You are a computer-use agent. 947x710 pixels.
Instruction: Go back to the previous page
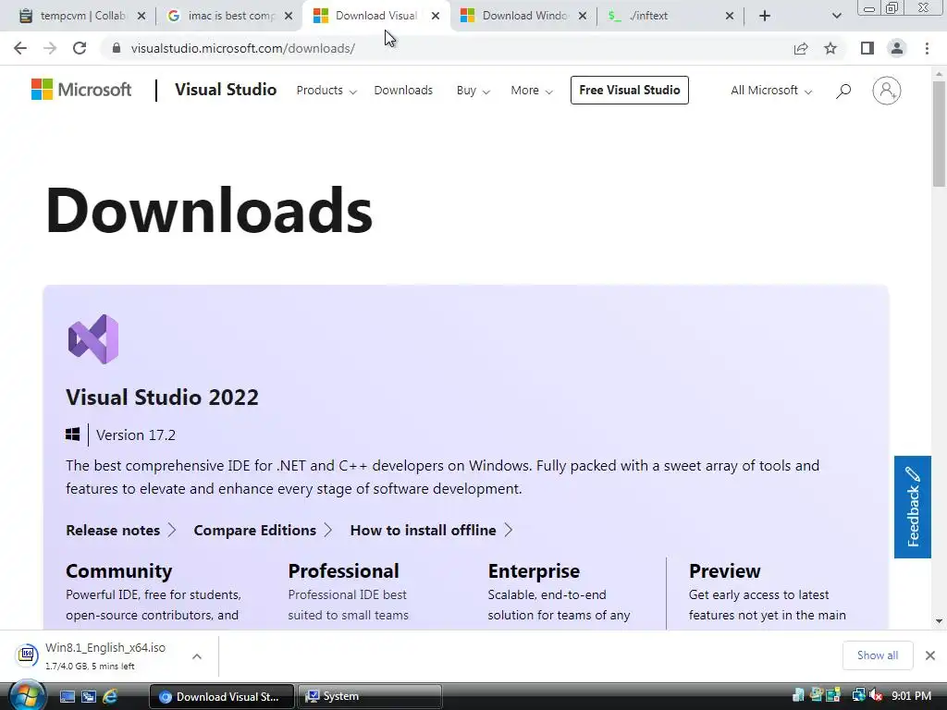(20, 48)
